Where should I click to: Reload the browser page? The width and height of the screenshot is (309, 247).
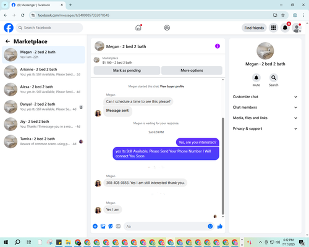point(23,15)
